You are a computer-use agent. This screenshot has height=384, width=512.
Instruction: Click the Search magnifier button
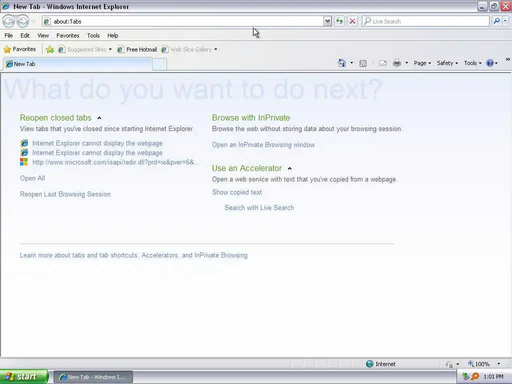point(496,21)
